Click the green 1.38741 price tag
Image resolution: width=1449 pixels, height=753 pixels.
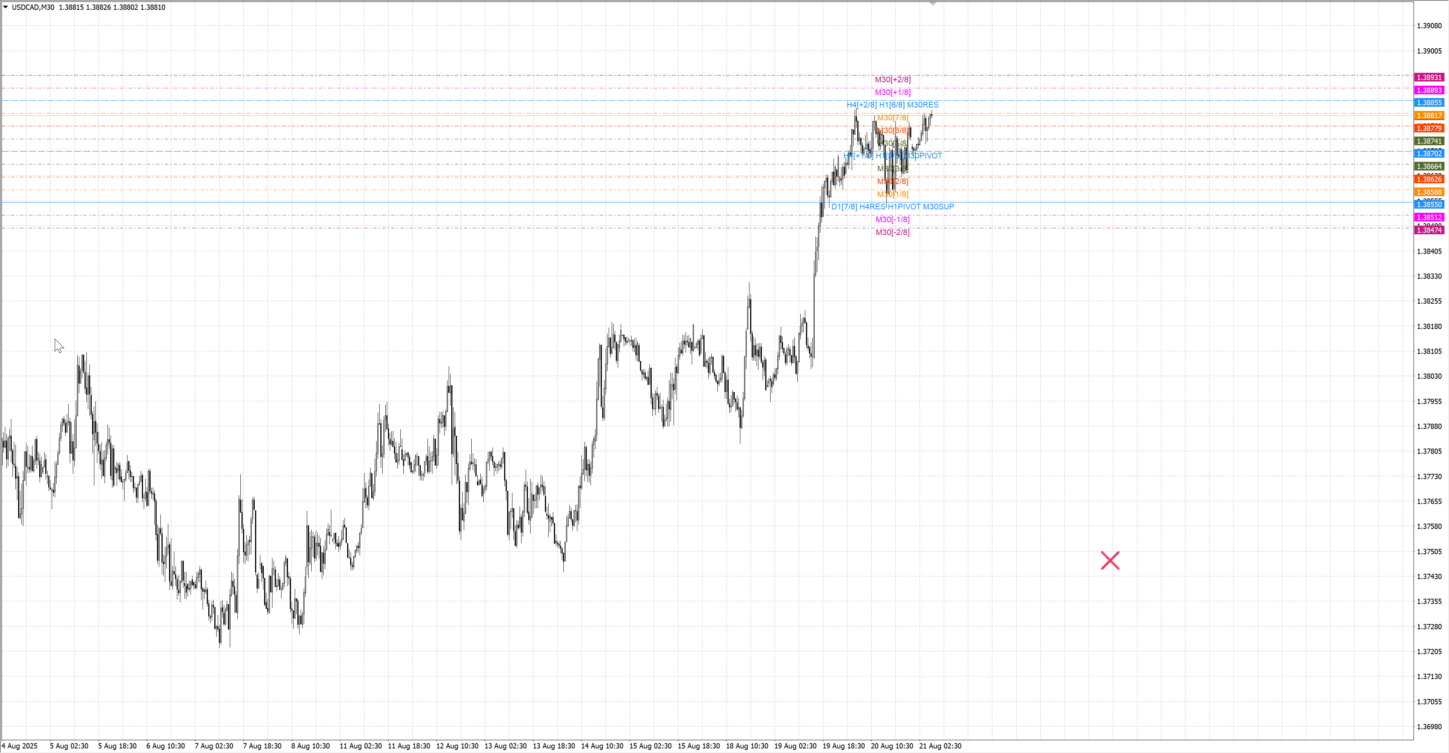click(1429, 141)
